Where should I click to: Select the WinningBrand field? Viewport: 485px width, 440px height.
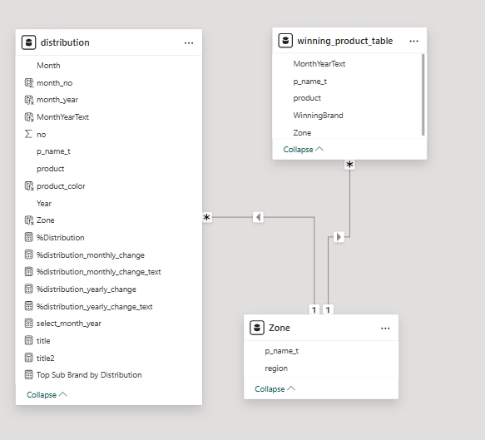(x=318, y=116)
